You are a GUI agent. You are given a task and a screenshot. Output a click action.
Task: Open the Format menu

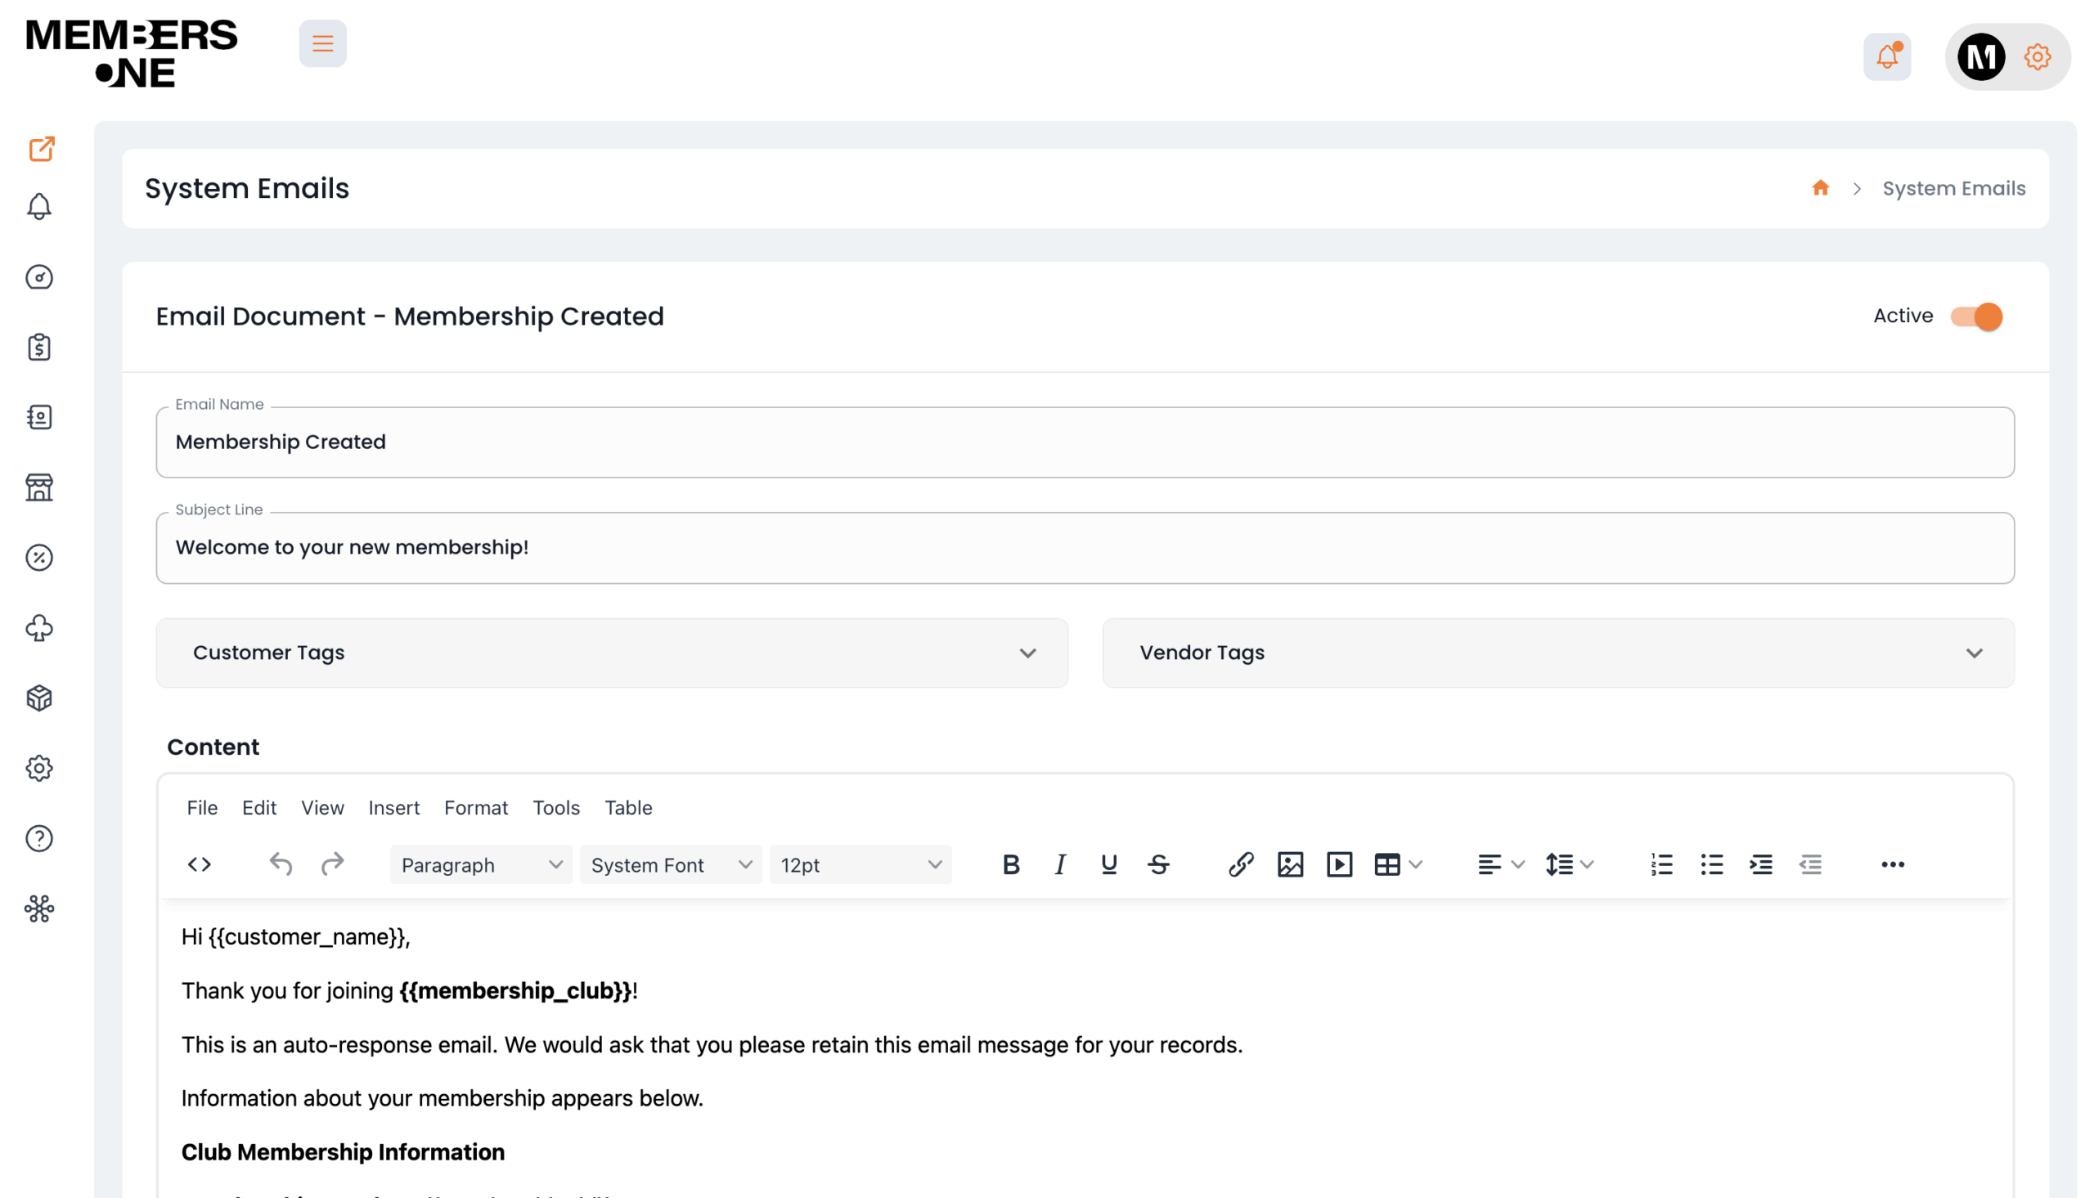(475, 807)
